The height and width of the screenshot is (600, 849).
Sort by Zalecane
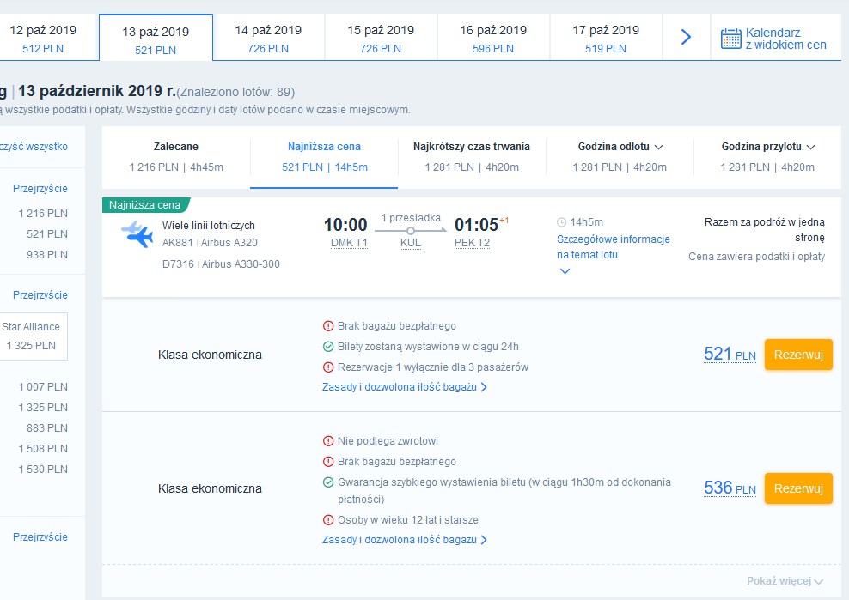pyautogui.click(x=176, y=157)
